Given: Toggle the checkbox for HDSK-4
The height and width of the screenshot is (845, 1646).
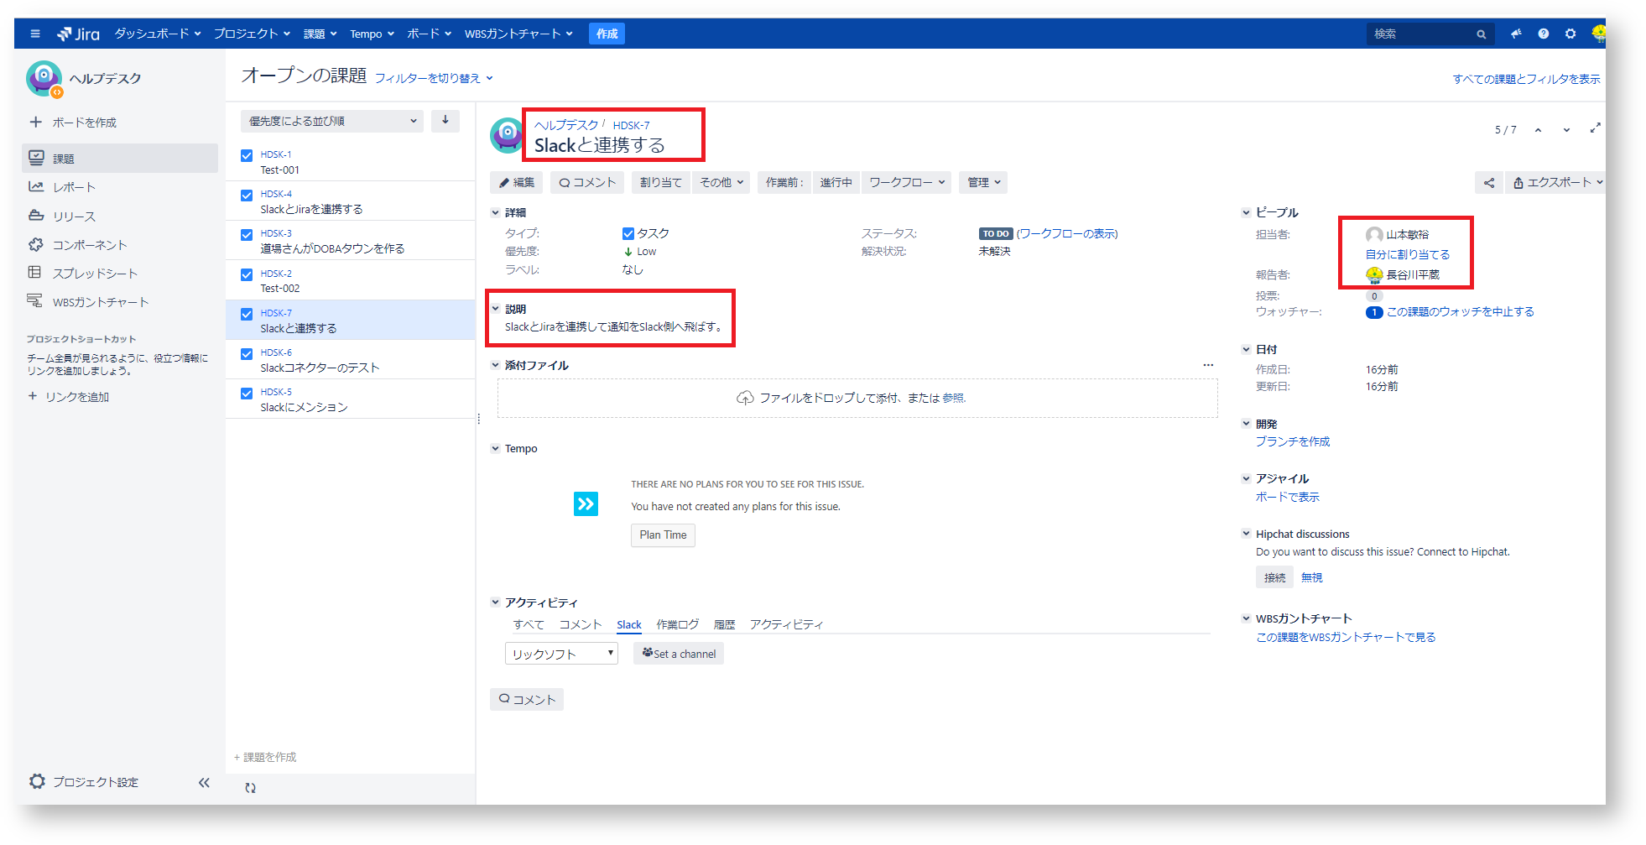Looking at the screenshot, I should [247, 196].
